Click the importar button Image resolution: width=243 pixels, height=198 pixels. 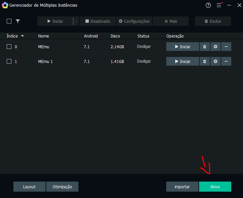[x=182, y=187]
